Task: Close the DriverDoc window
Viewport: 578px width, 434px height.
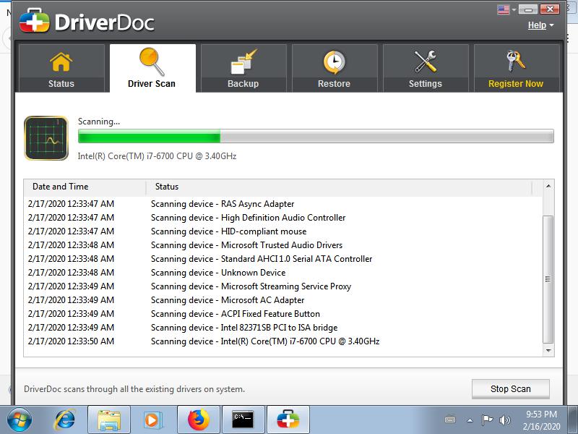Action: click(x=550, y=9)
